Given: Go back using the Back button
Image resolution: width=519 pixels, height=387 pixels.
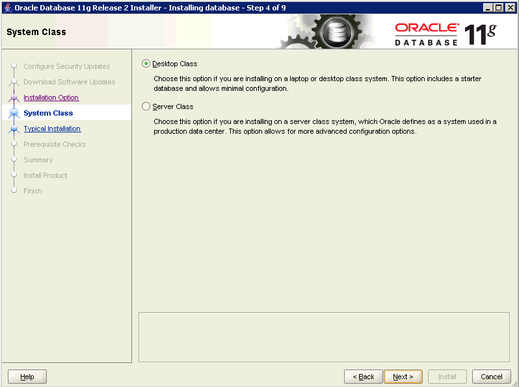Looking at the screenshot, I should coord(363,377).
